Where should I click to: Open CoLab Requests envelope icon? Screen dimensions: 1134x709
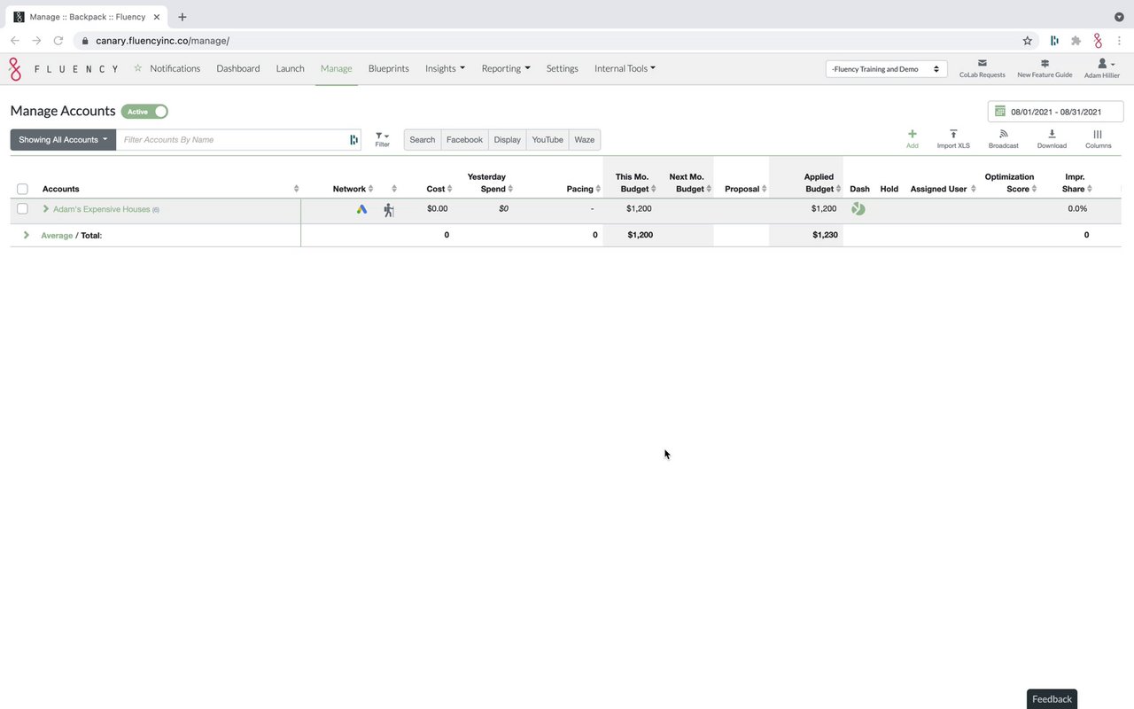coord(983,63)
